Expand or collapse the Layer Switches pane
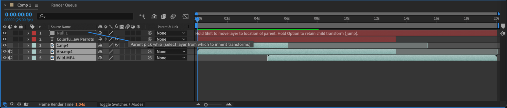 point(5,104)
